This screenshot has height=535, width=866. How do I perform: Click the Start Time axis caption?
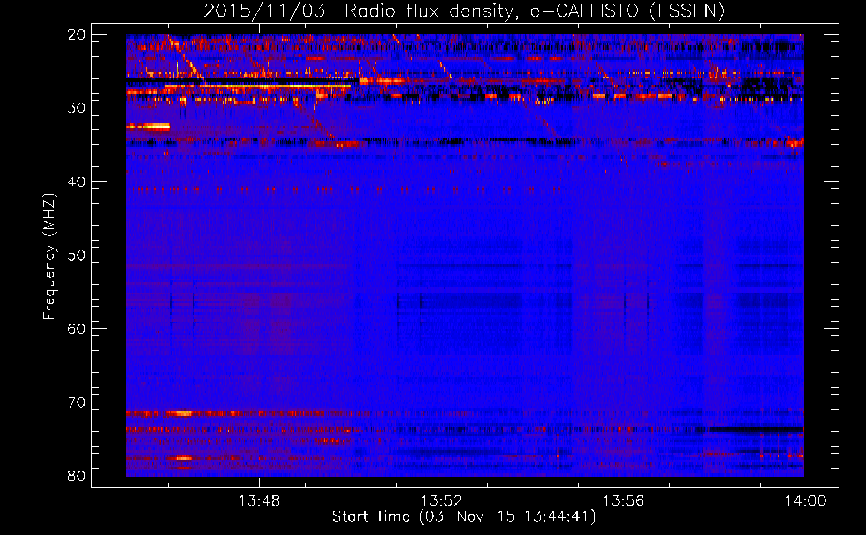[464, 517]
